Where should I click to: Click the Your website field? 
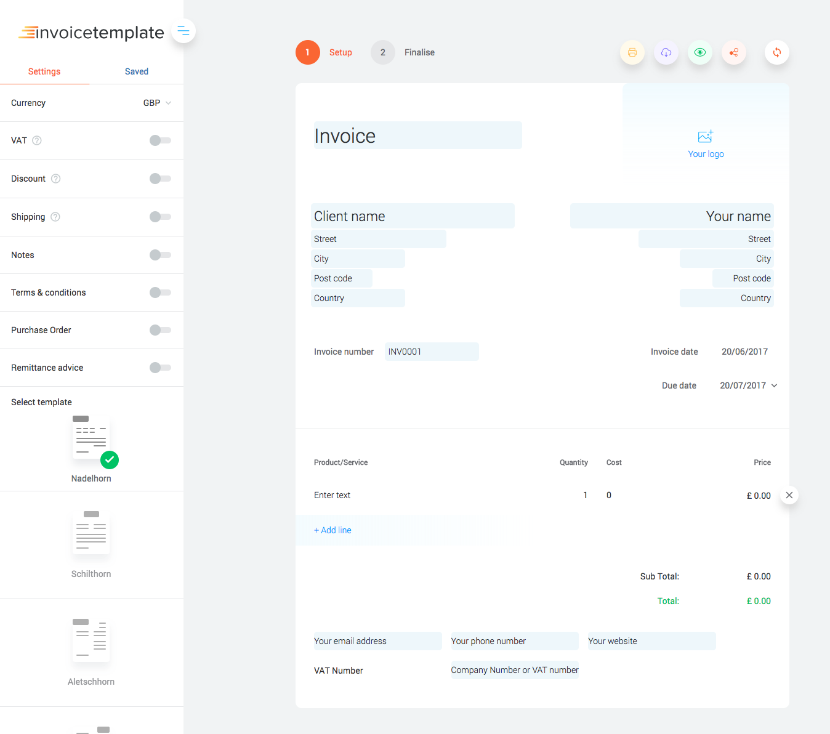[652, 641]
